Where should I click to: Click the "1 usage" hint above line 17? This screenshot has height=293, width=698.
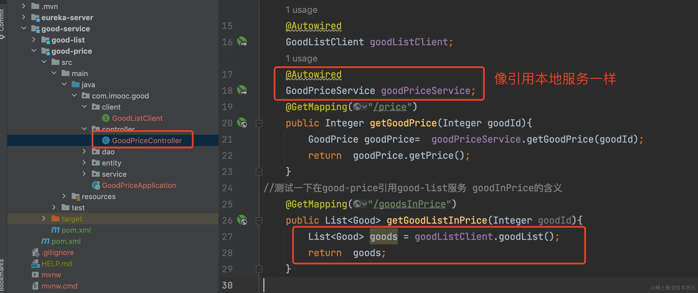tap(301, 59)
